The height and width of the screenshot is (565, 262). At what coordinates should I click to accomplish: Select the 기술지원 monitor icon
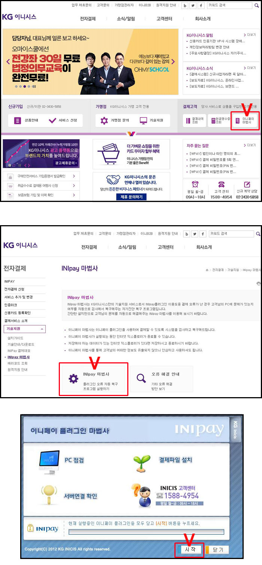pos(143,121)
